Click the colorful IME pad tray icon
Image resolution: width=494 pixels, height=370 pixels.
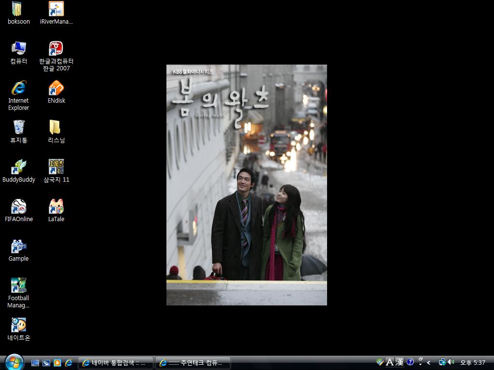point(380,362)
